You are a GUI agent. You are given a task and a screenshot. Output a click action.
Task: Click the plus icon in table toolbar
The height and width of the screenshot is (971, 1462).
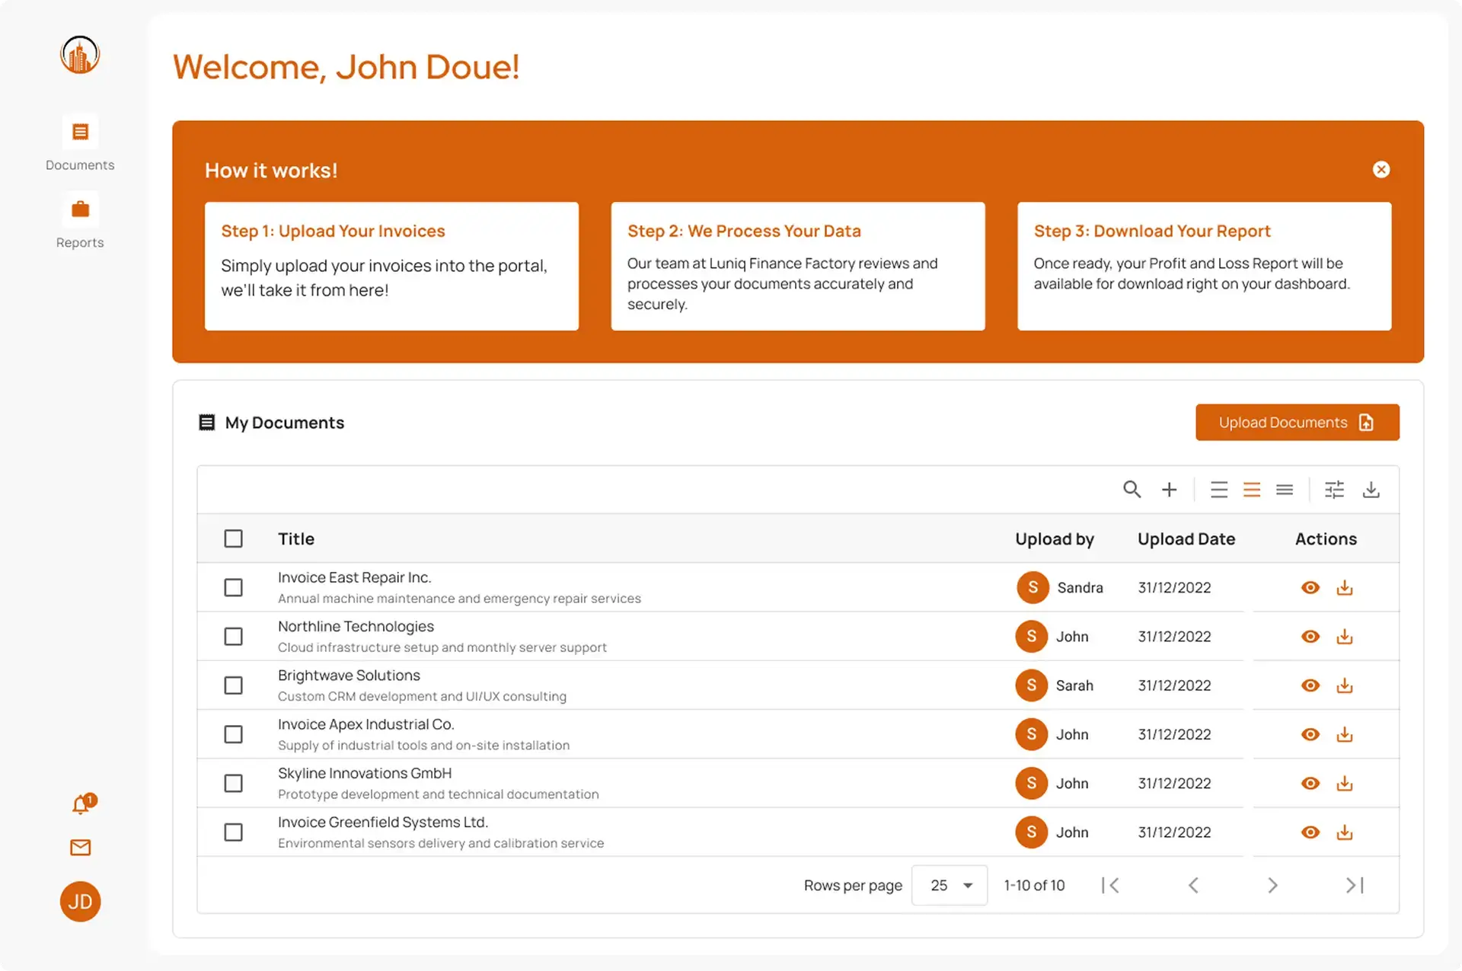[1169, 490]
